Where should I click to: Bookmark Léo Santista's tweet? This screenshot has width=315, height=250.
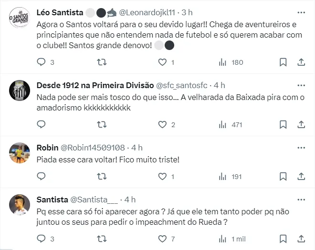click(x=283, y=62)
